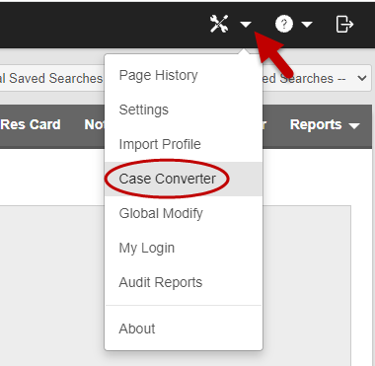Click the logout exit icon
The width and height of the screenshot is (375, 366).
tap(344, 24)
